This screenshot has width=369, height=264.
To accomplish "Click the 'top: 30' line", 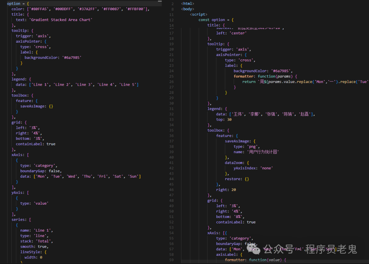I will (224, 120).
